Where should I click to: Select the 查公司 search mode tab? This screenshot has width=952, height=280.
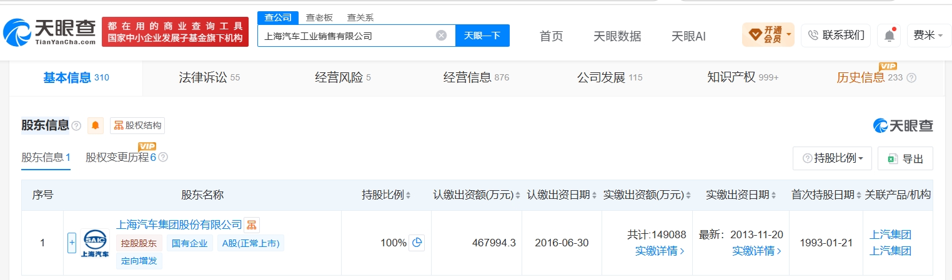click(278, 17)
